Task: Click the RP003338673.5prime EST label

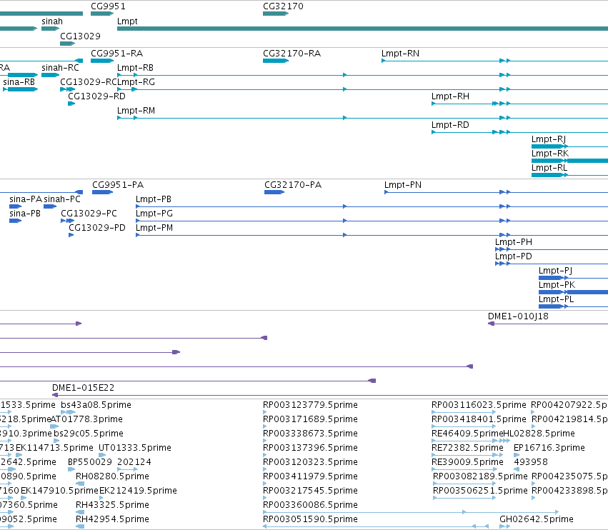Action: 310,434
